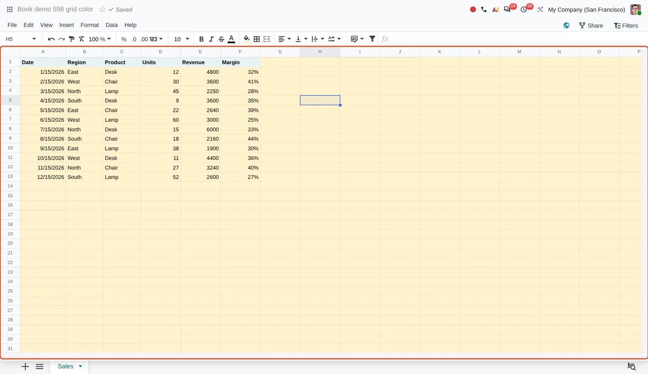Select the cell containing 6000

200,129
